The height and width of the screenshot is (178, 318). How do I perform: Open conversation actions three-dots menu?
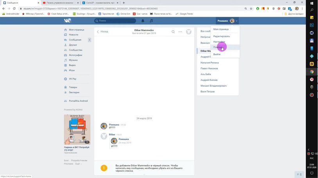coord(180,32)
